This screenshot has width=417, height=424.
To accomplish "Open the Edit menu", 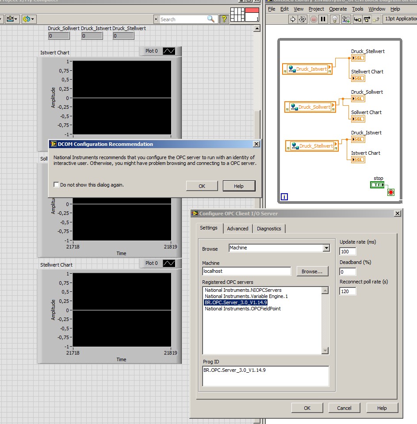I will coord(284,9).
